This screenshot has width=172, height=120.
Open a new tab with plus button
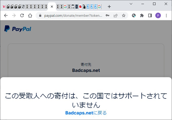tap(109, 7)
